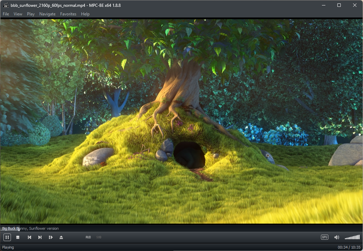
Task: Mute the audio with the speaker icon
Action: click(337, 237)
